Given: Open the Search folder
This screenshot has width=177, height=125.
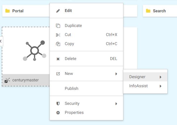Looking at the screenshot, I should [x=159, y=11].
